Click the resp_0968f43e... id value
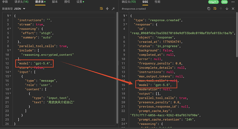 tap(182, 33)
